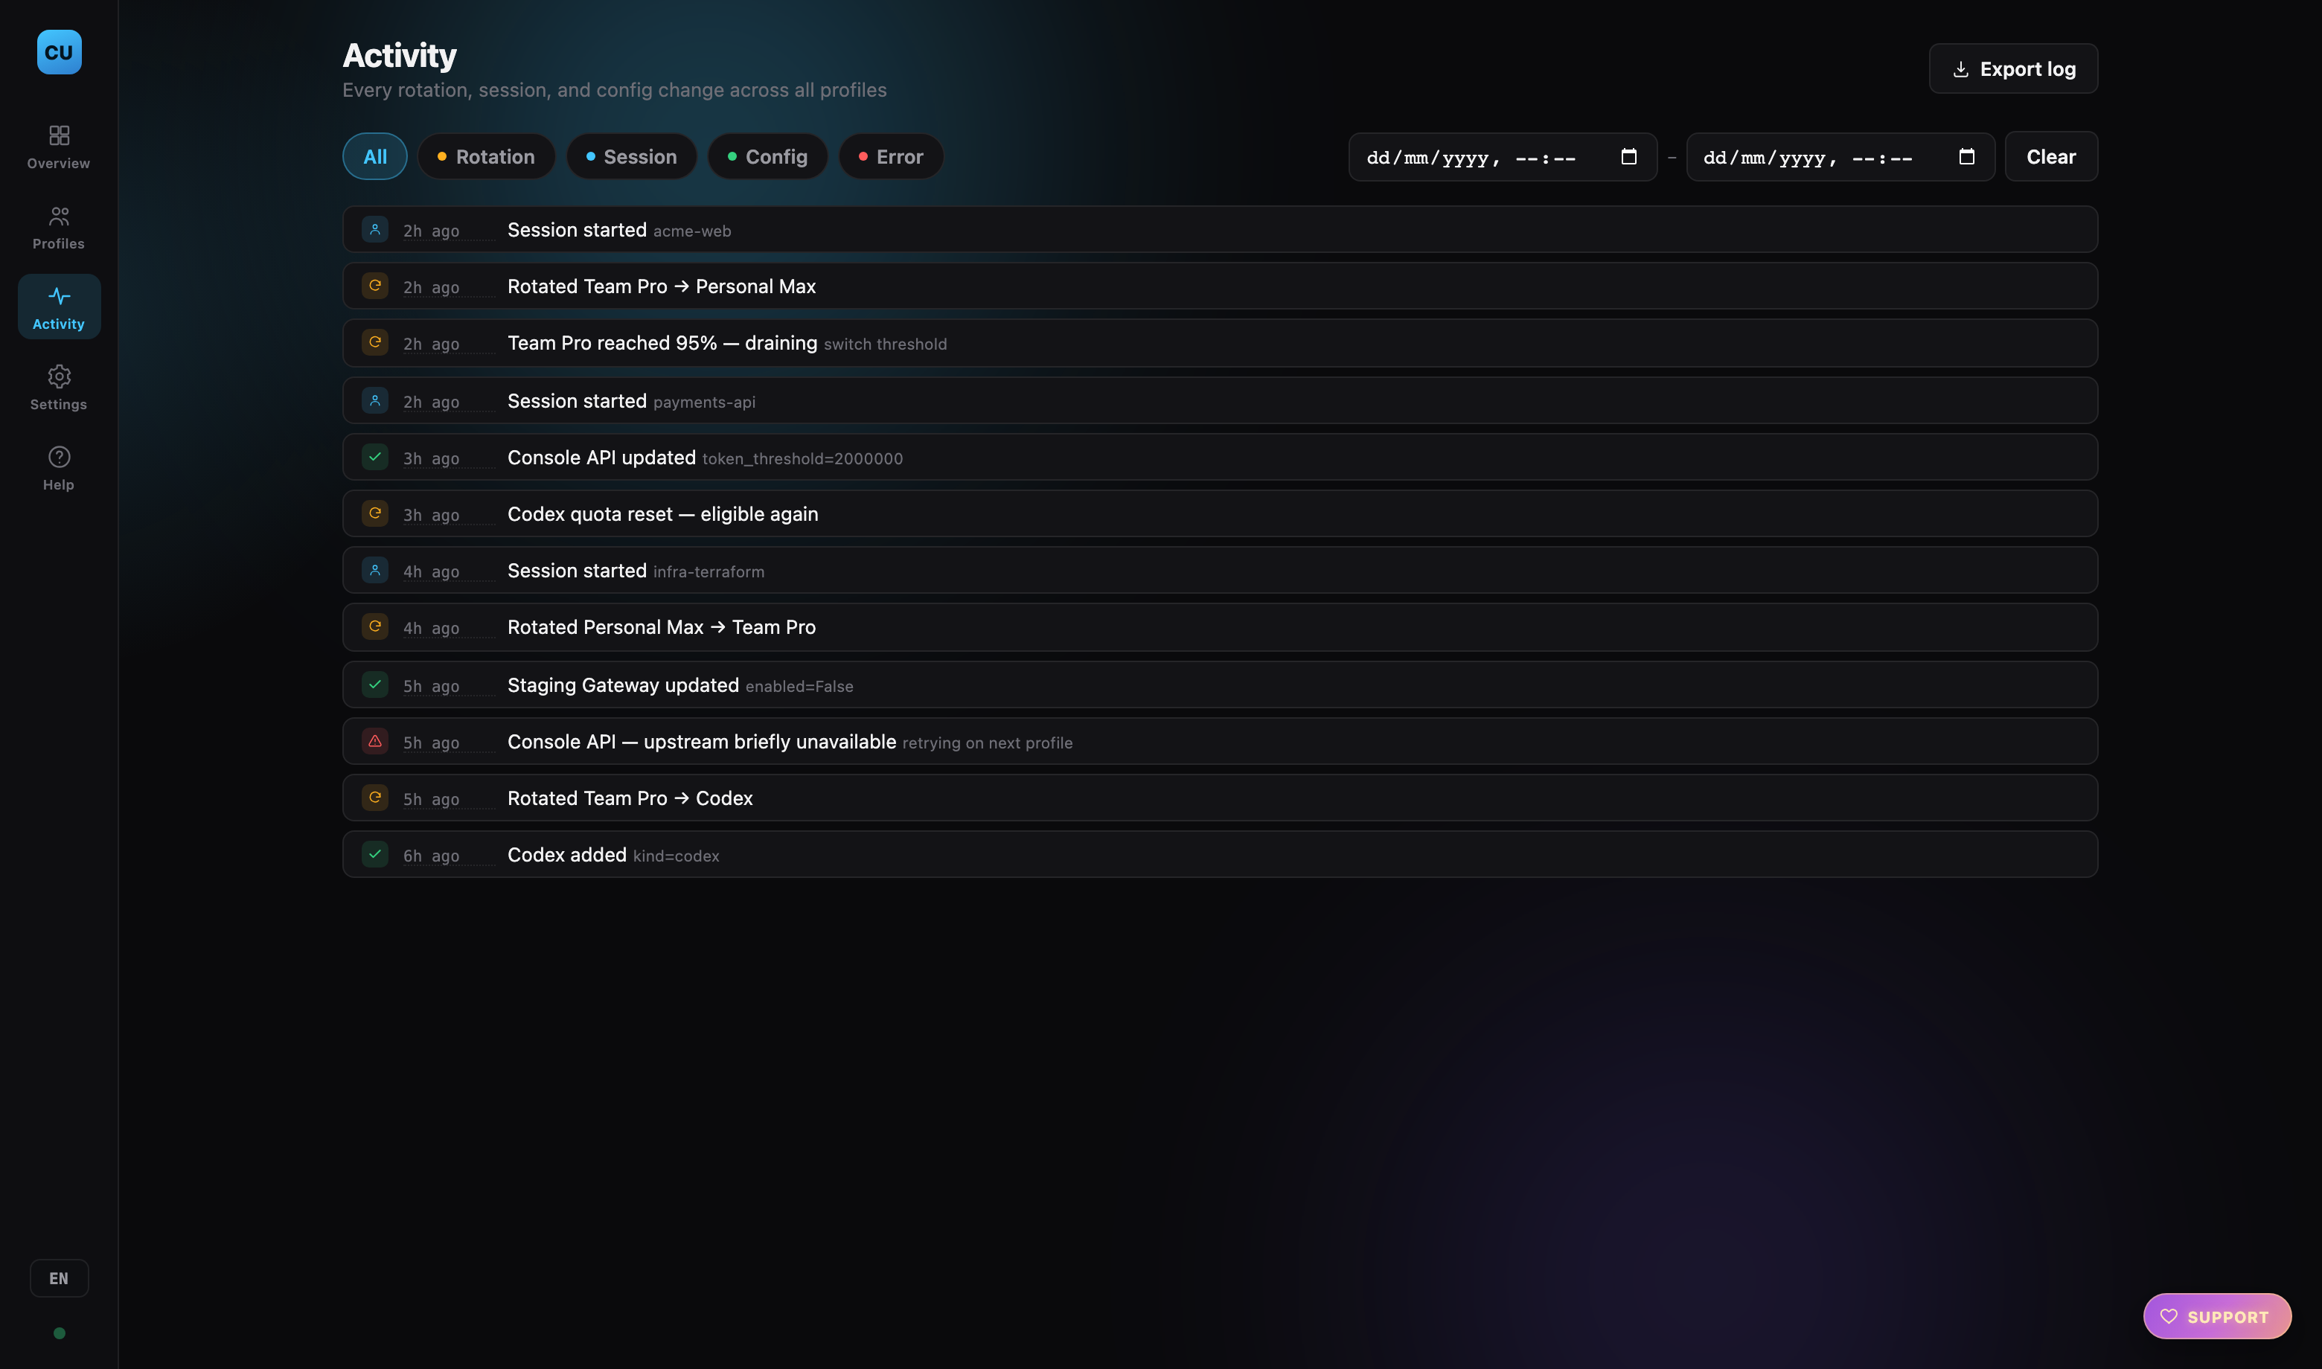Select Activity in the sidebar

(x=59, y=307)
